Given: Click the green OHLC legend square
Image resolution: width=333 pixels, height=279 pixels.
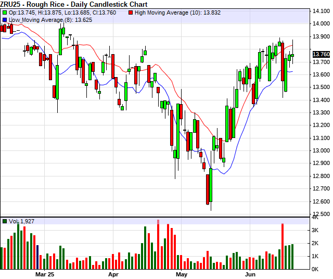Looking at the screenshot, I should (5, 11).
